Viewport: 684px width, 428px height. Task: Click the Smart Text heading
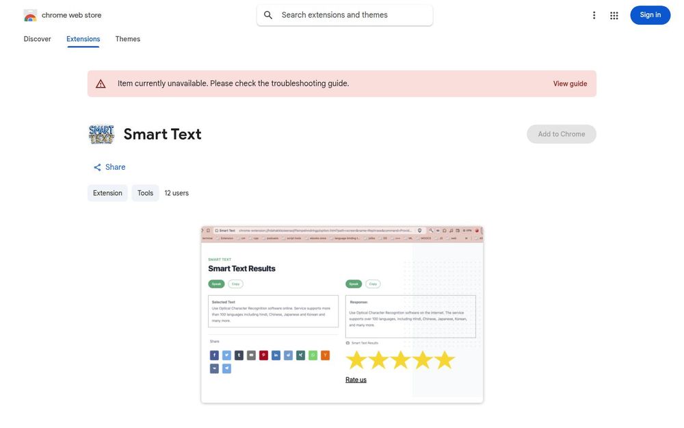point(162,134)
